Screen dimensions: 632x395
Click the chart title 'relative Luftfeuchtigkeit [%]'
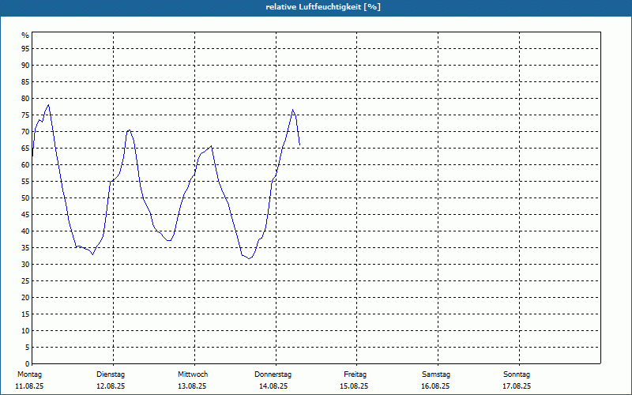pos(323,7)
